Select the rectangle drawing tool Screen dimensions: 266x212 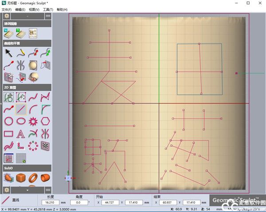(x=8, y=134)
